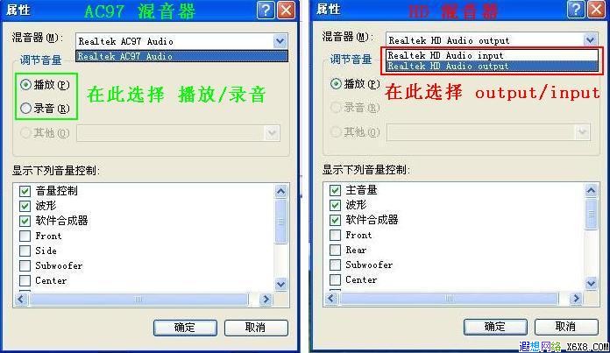The width and height of the screenshot is (610, 353).
Task: Click 取消 button in the HD dialog
Action: [x=566, y=327]
